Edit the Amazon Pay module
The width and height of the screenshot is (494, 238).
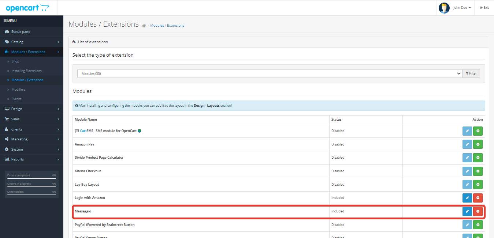[467, 144]
